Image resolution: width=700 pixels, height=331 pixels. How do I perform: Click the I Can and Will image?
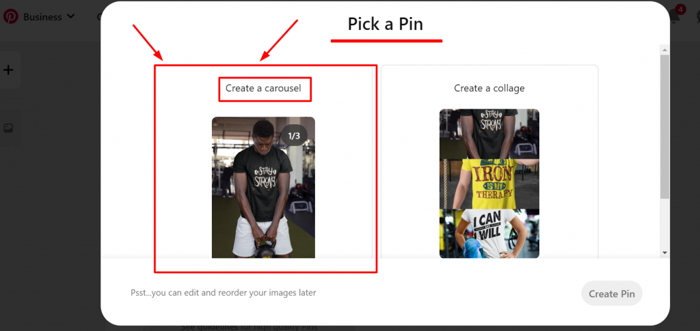489,234
